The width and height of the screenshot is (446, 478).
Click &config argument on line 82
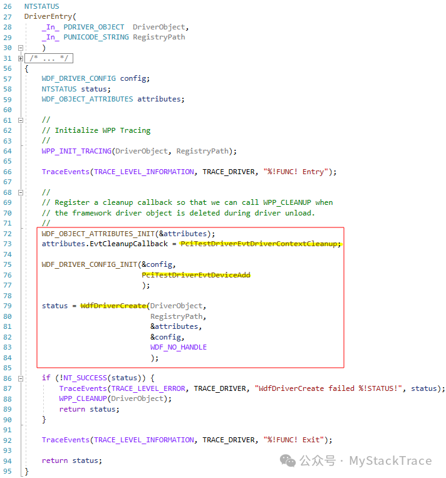(x=165, y=337)
